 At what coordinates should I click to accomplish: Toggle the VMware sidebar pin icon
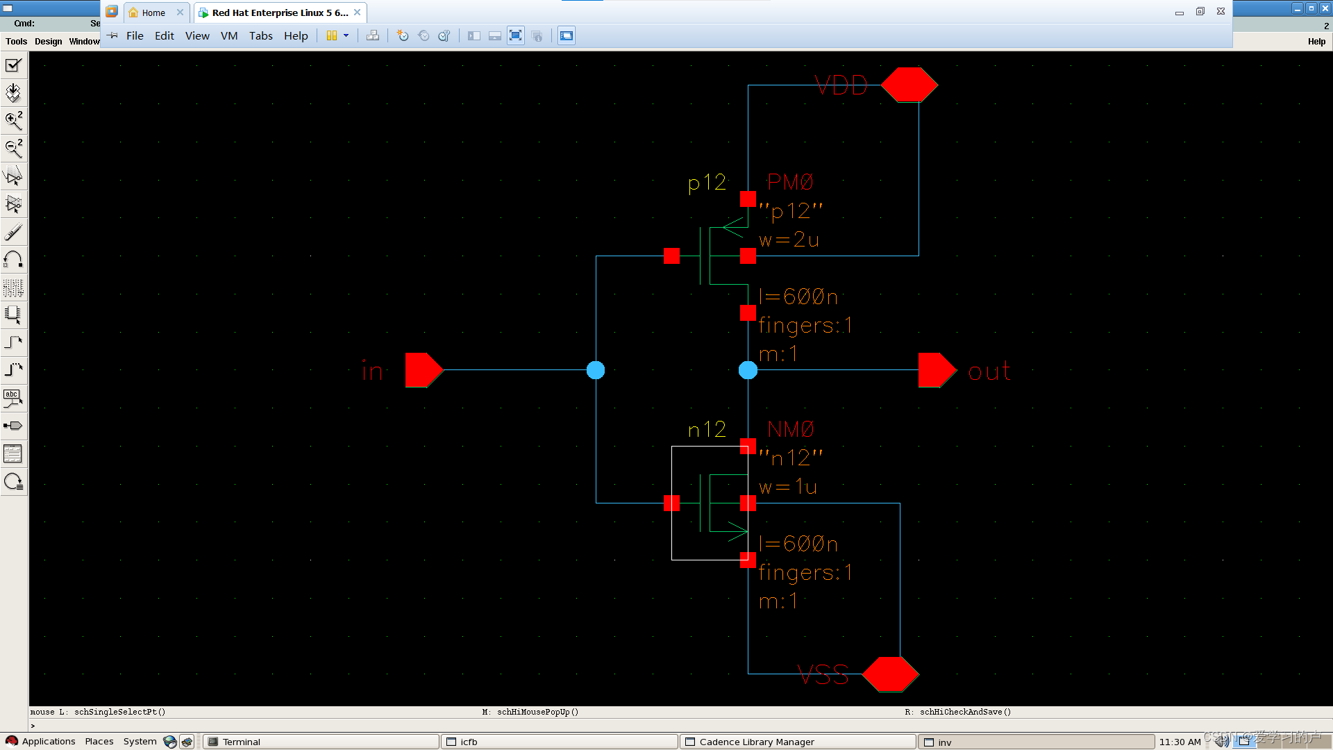coord(112,35)
